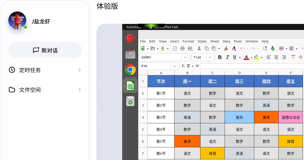Screen dimensions: 304x160
Task: Open the Data menu
Action: click(226, 41)
